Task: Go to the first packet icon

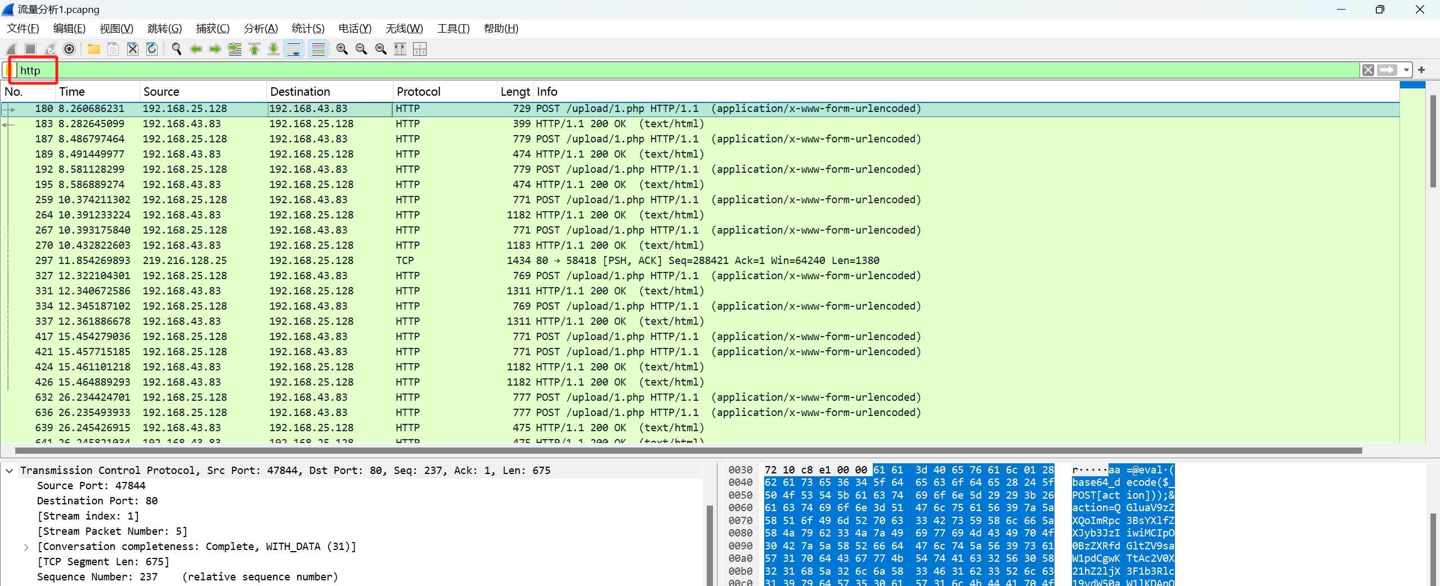Action: pos(254,50)
